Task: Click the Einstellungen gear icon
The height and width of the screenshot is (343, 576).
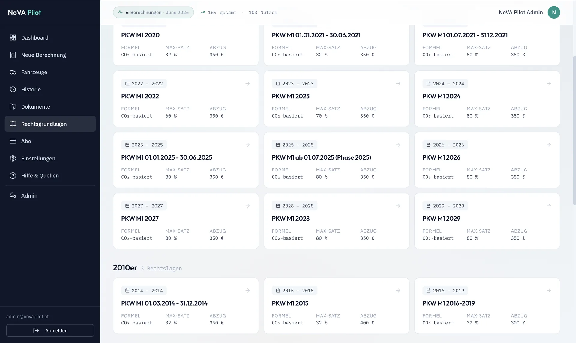Action: click(13, 158)
